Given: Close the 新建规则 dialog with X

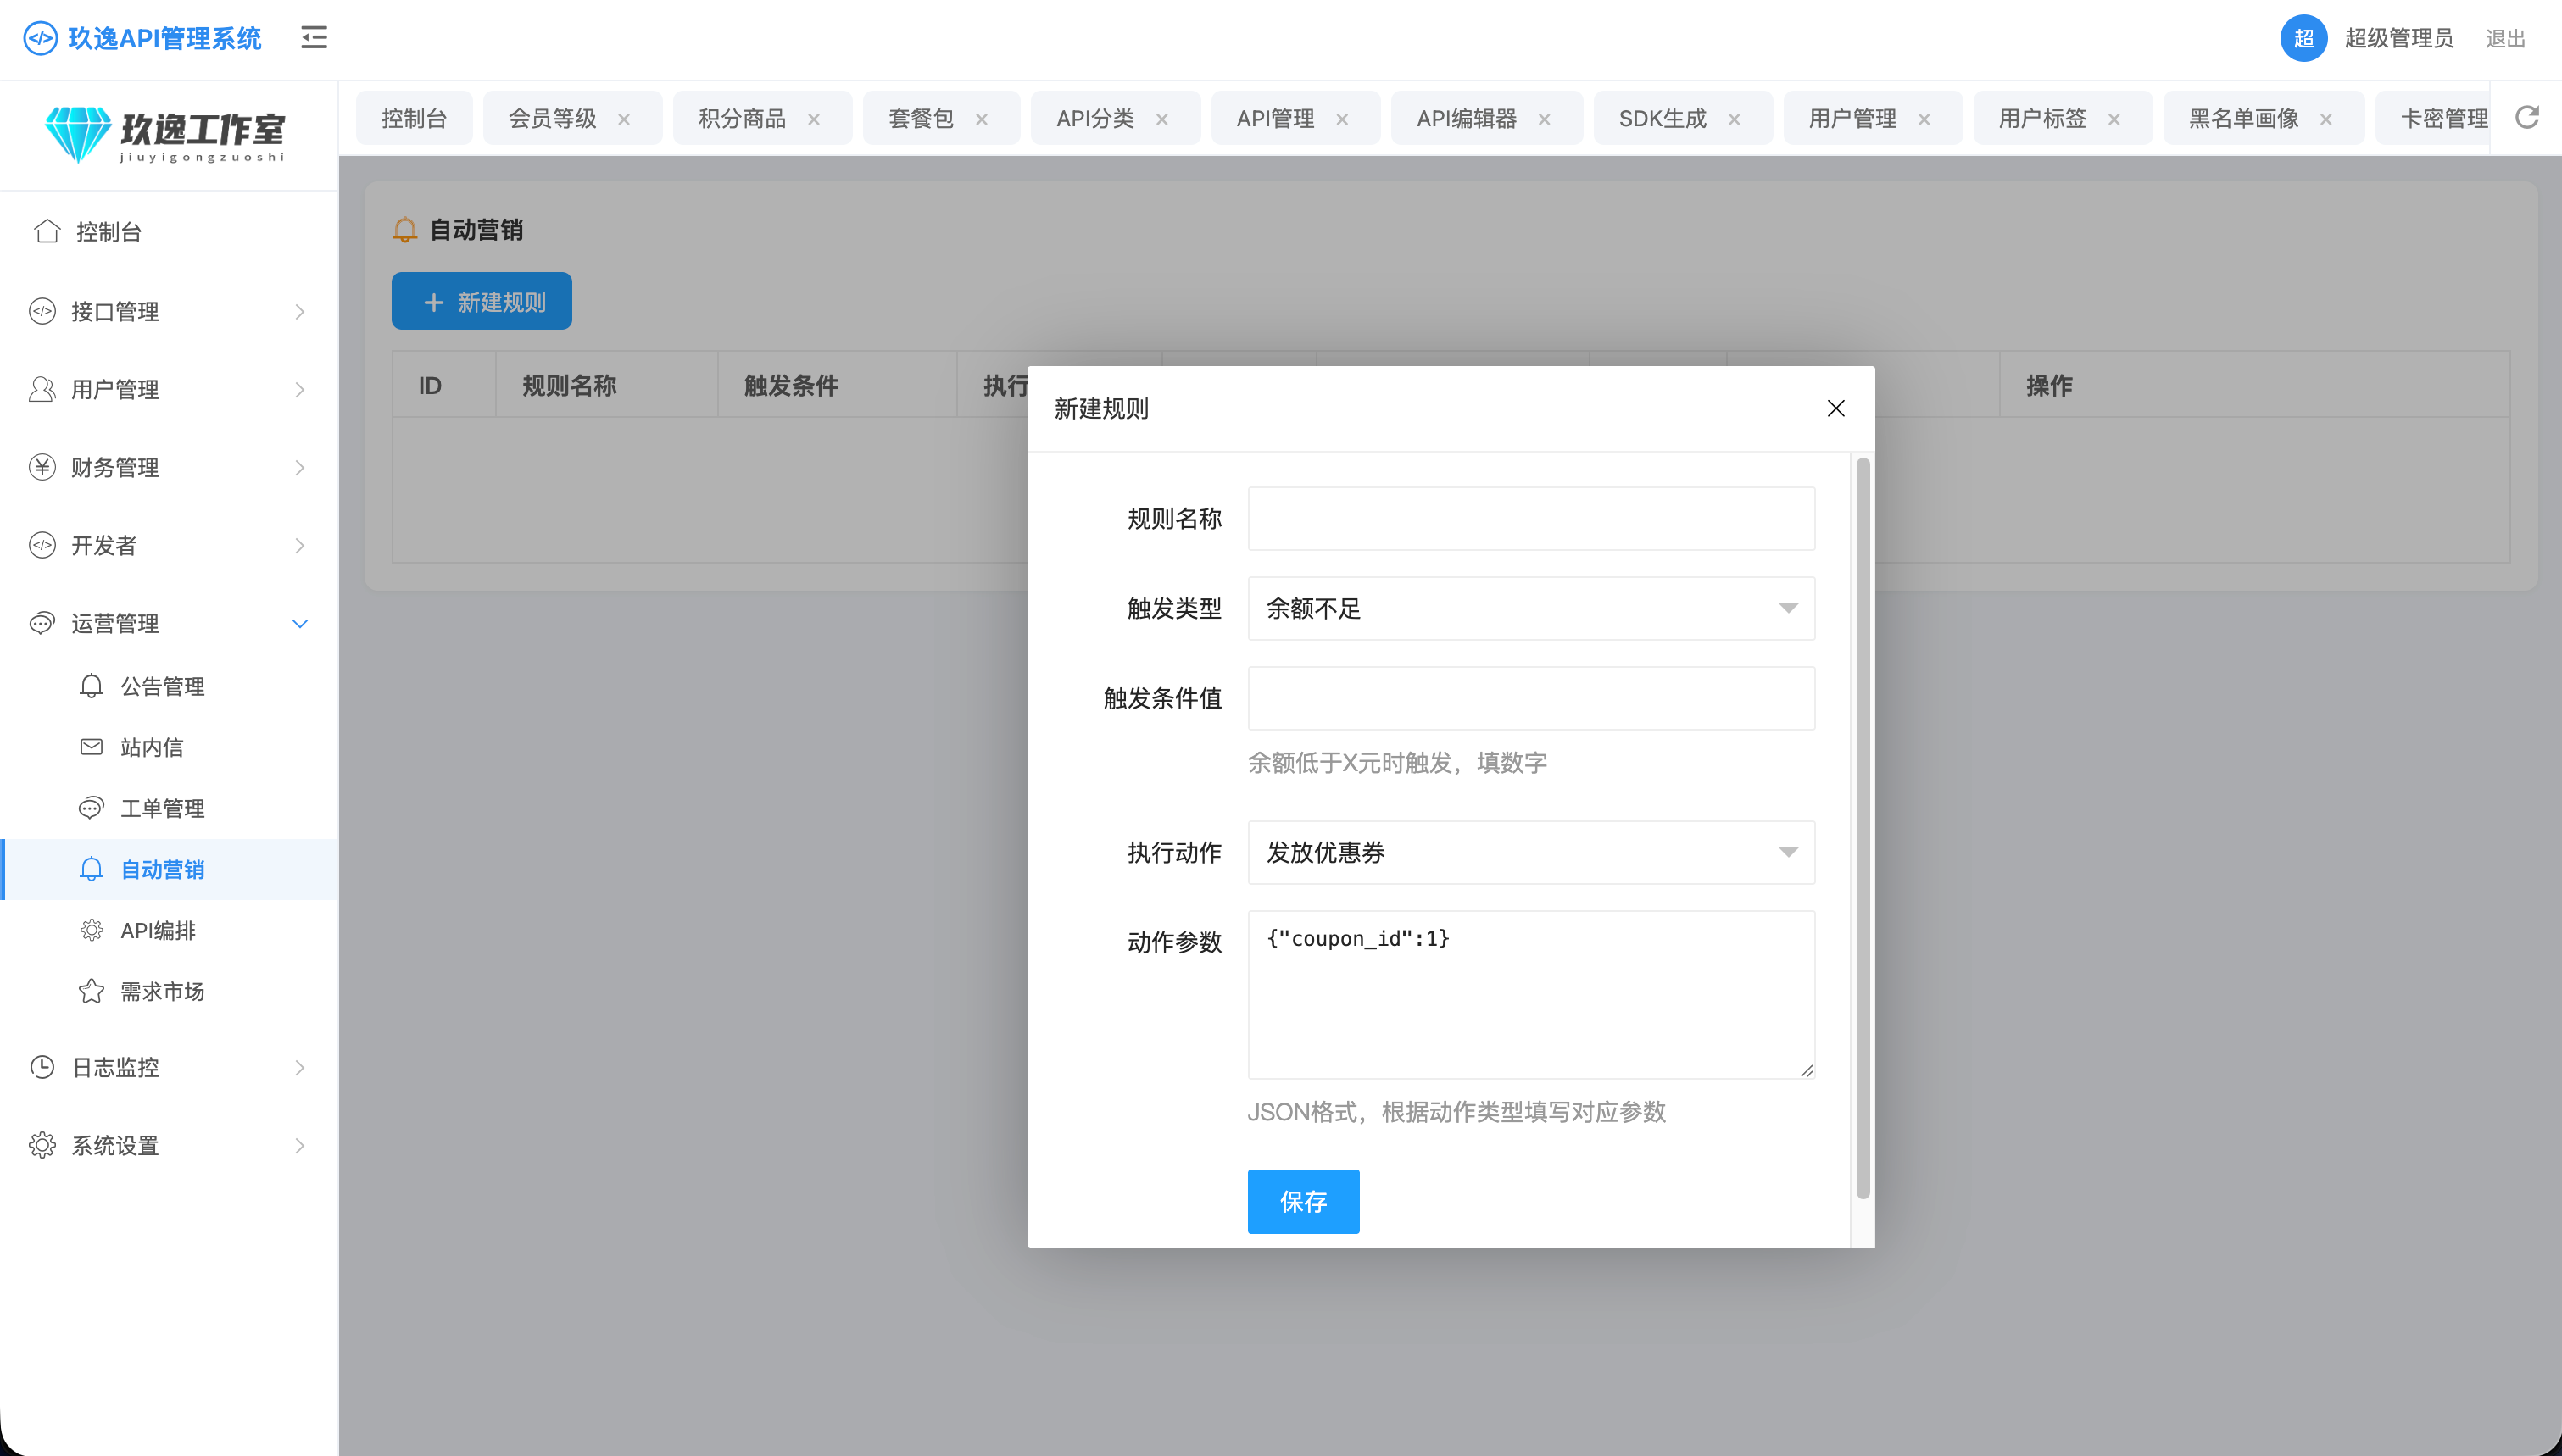Looking at the screenshot, I should click(x=1836, y=408).
